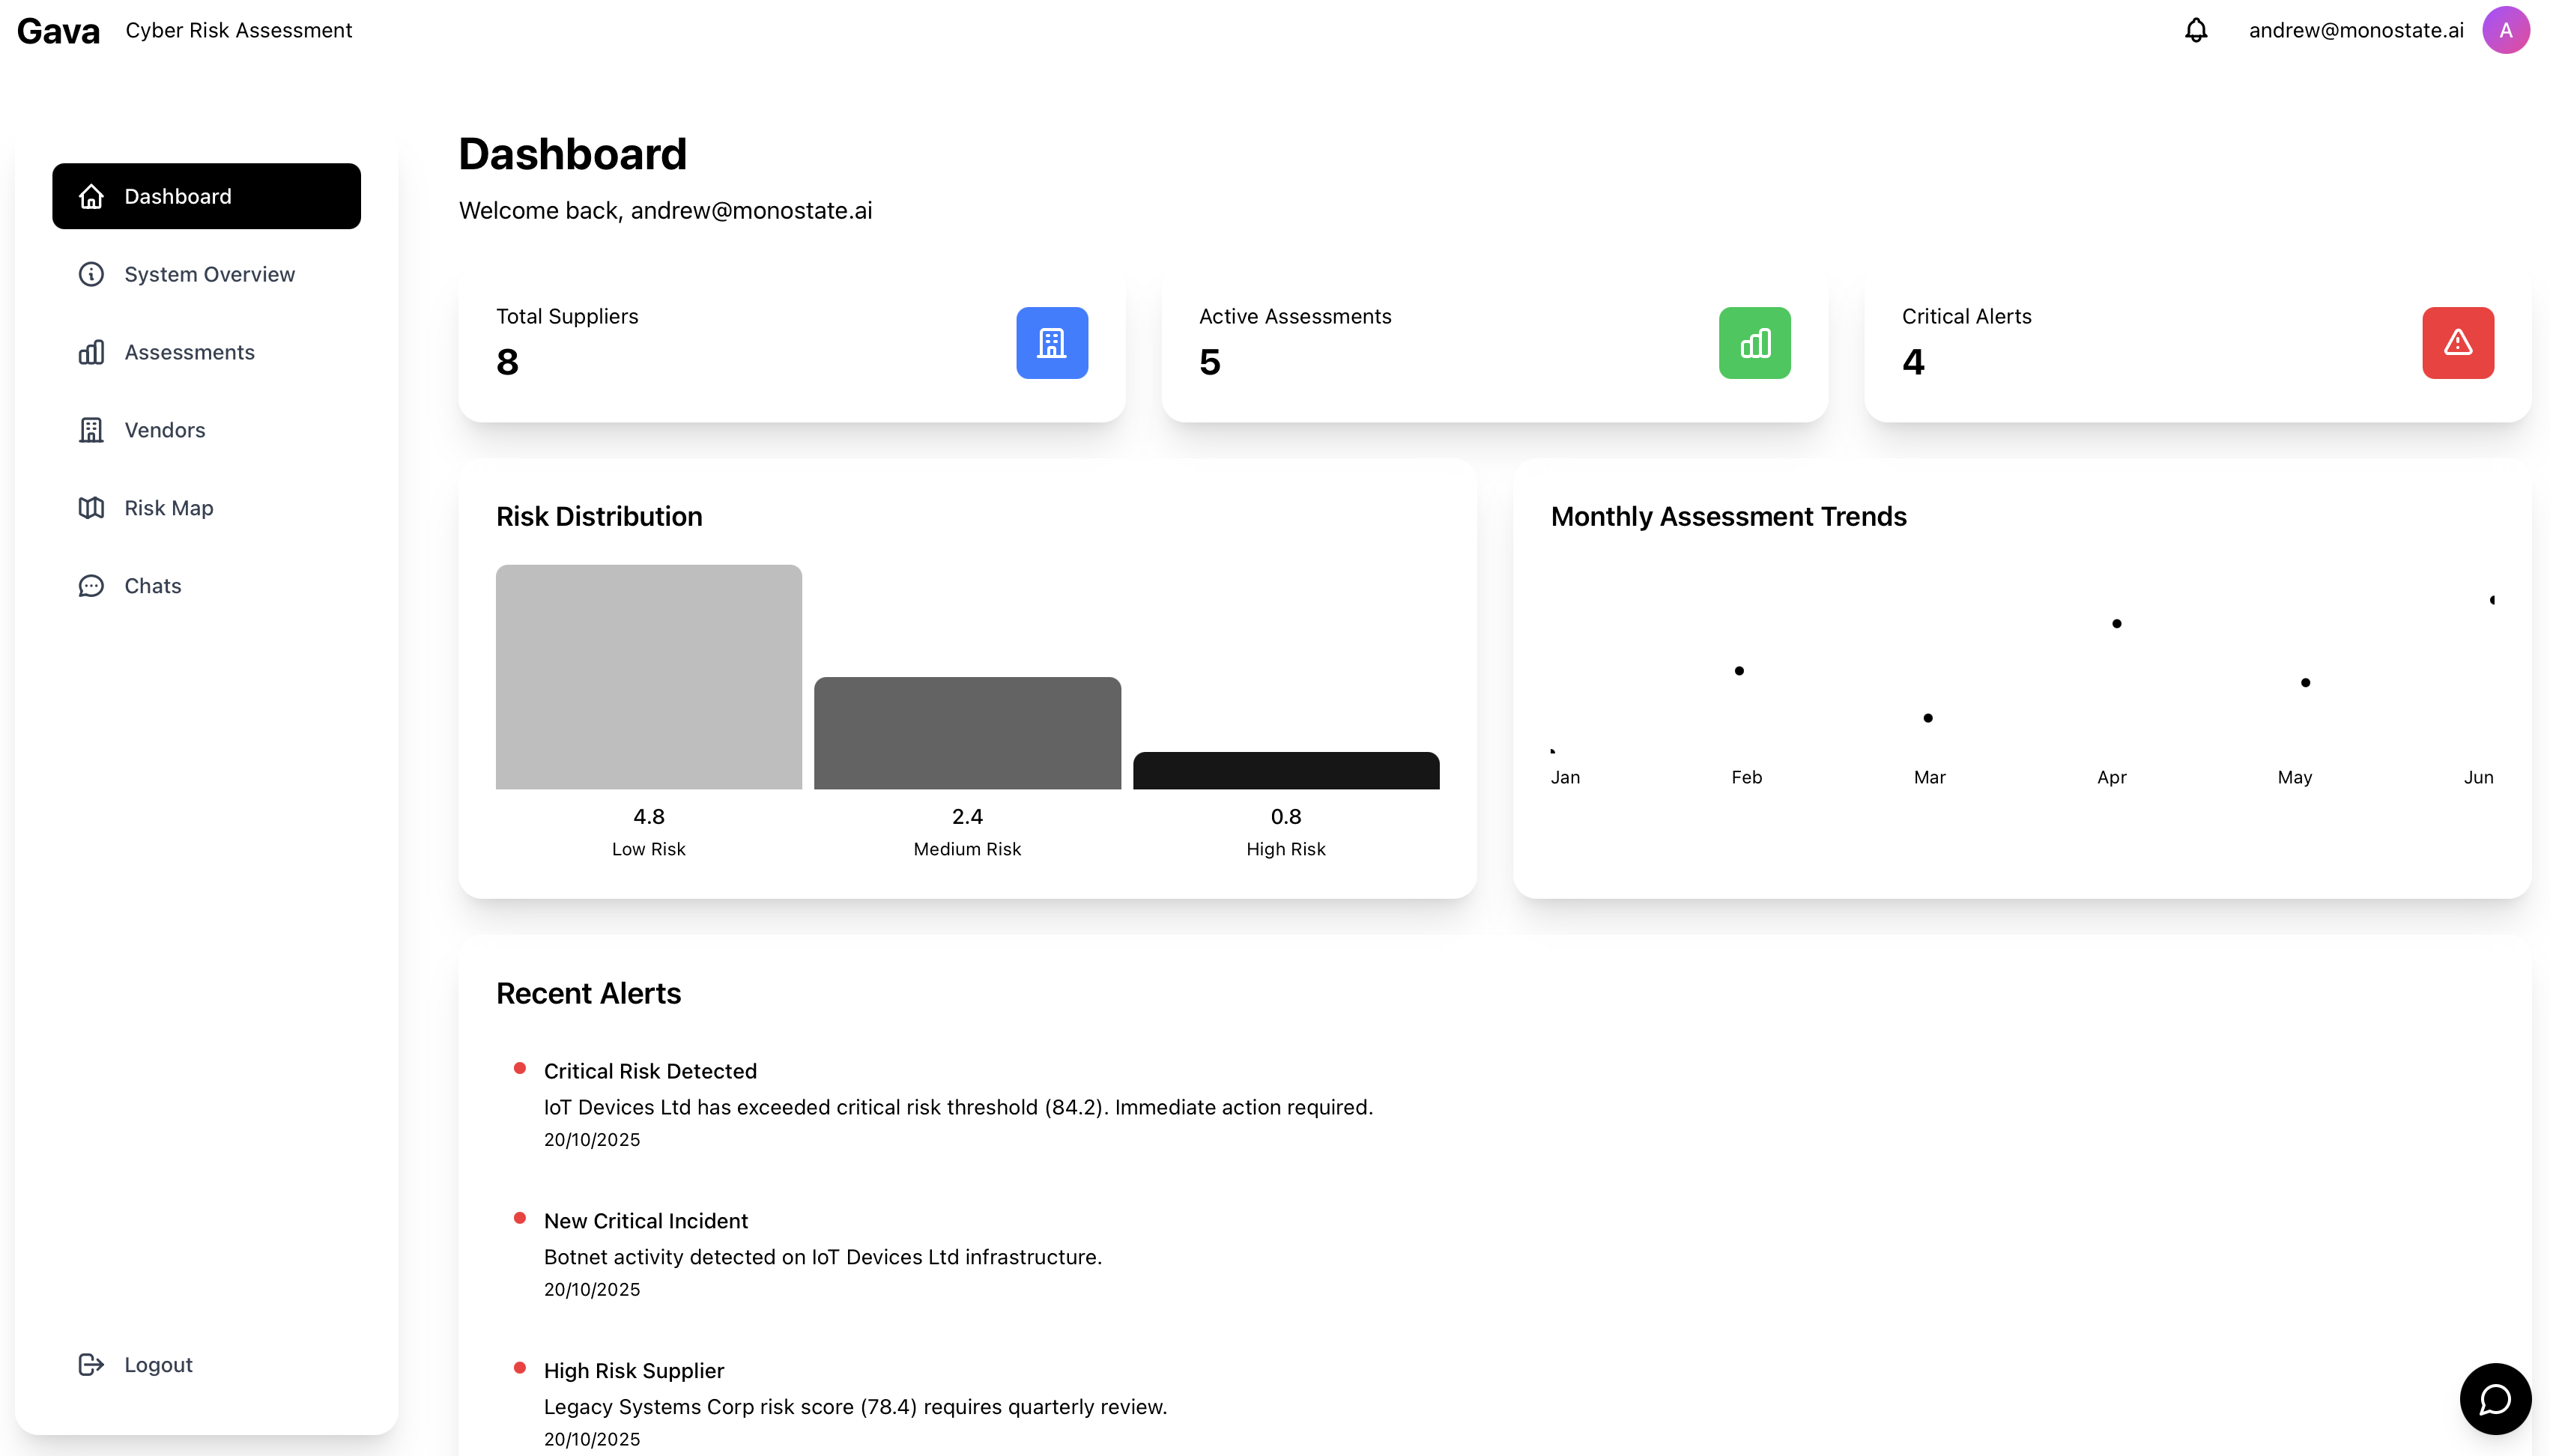Navigate to Vendors in the sidebar

point(164,430)
